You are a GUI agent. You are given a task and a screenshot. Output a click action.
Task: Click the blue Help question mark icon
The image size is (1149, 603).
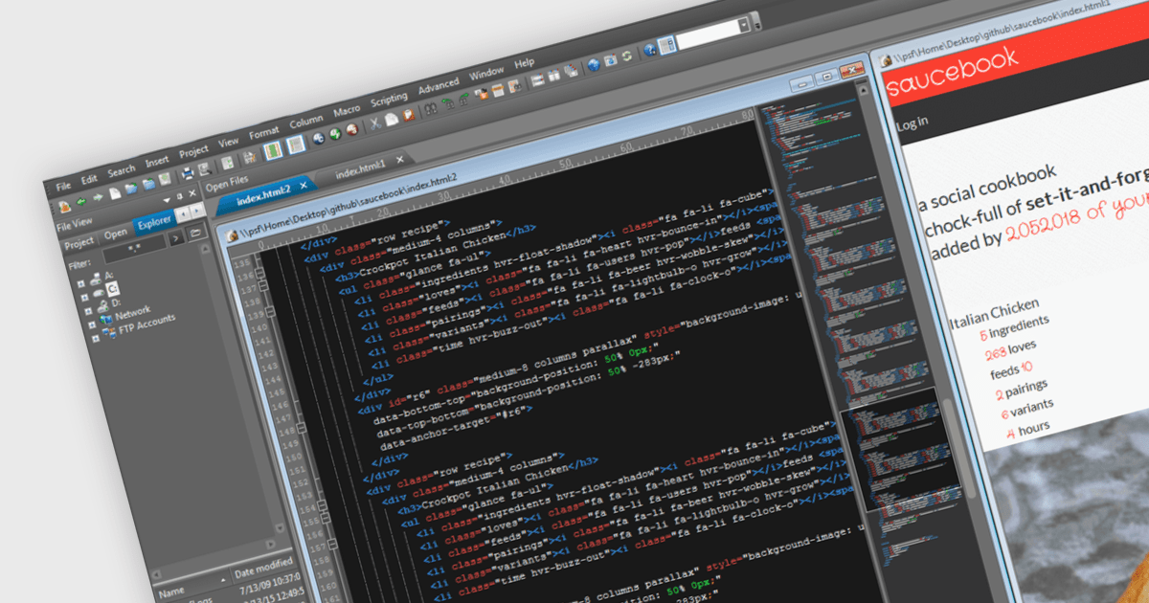(x=650, y=49)
